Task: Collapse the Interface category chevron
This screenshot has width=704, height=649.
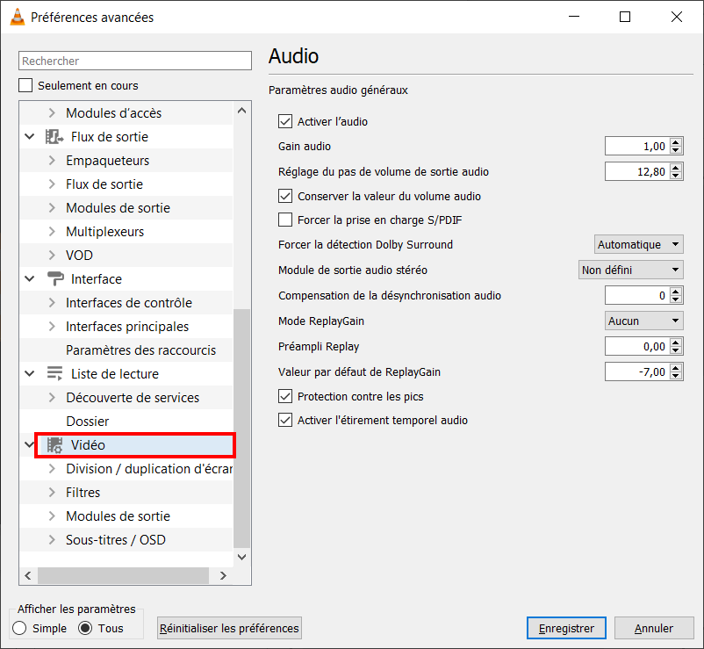Action: coord(30,278)
